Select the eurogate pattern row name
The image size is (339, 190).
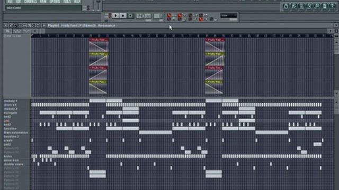pos(11,112)
